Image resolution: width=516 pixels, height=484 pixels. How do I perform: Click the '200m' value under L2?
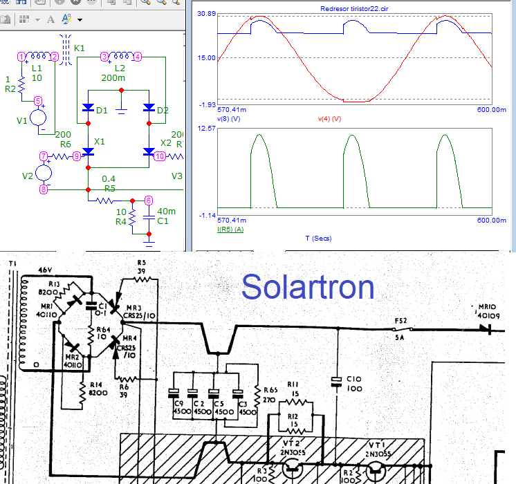point(113,78)
